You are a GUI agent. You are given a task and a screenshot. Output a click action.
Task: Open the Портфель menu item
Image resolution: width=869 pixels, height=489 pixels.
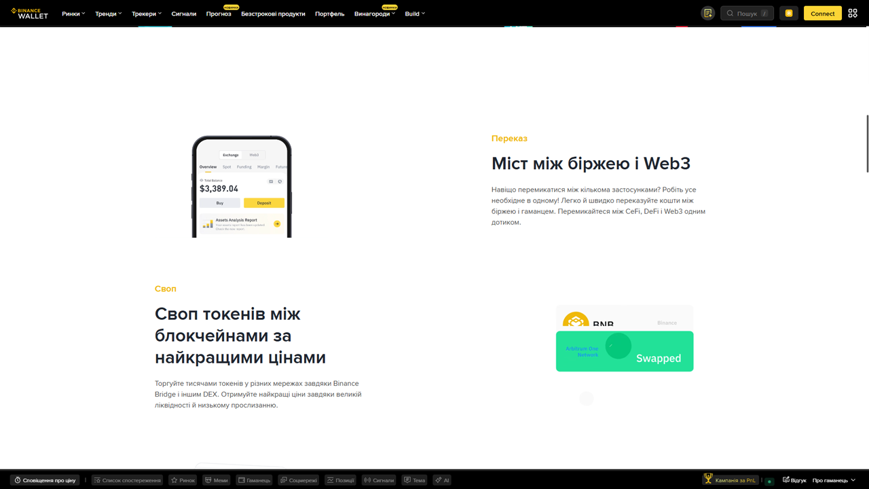(330, 14)
